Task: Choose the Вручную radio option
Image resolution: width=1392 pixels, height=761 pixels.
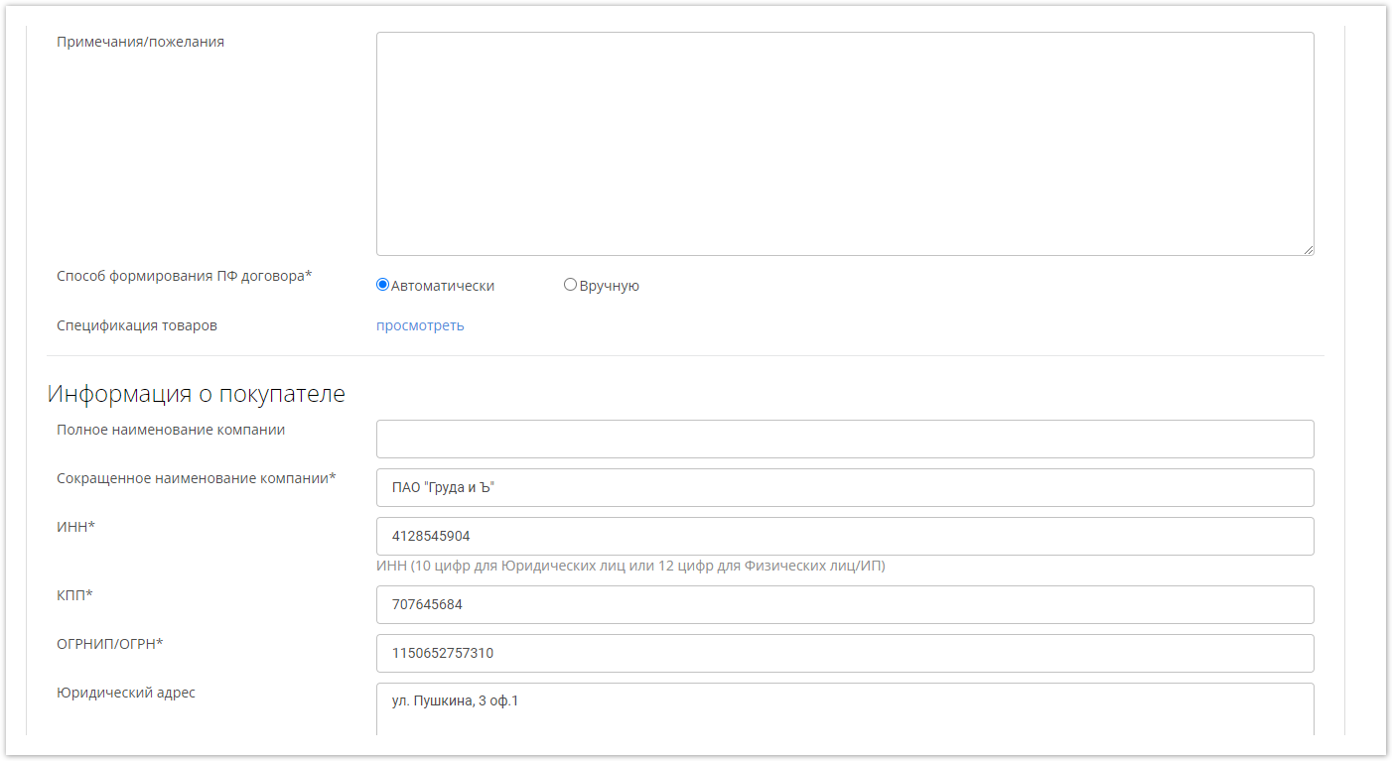Action: point(570,285)
